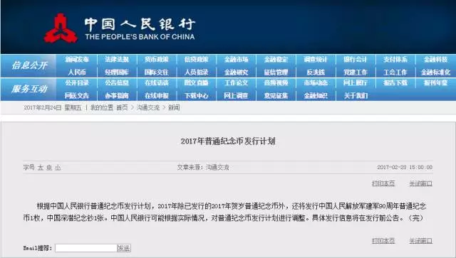Viewport: 456px width, 258px height.
Task: Open the 法律法规 menu item
Action: point(117,60)
